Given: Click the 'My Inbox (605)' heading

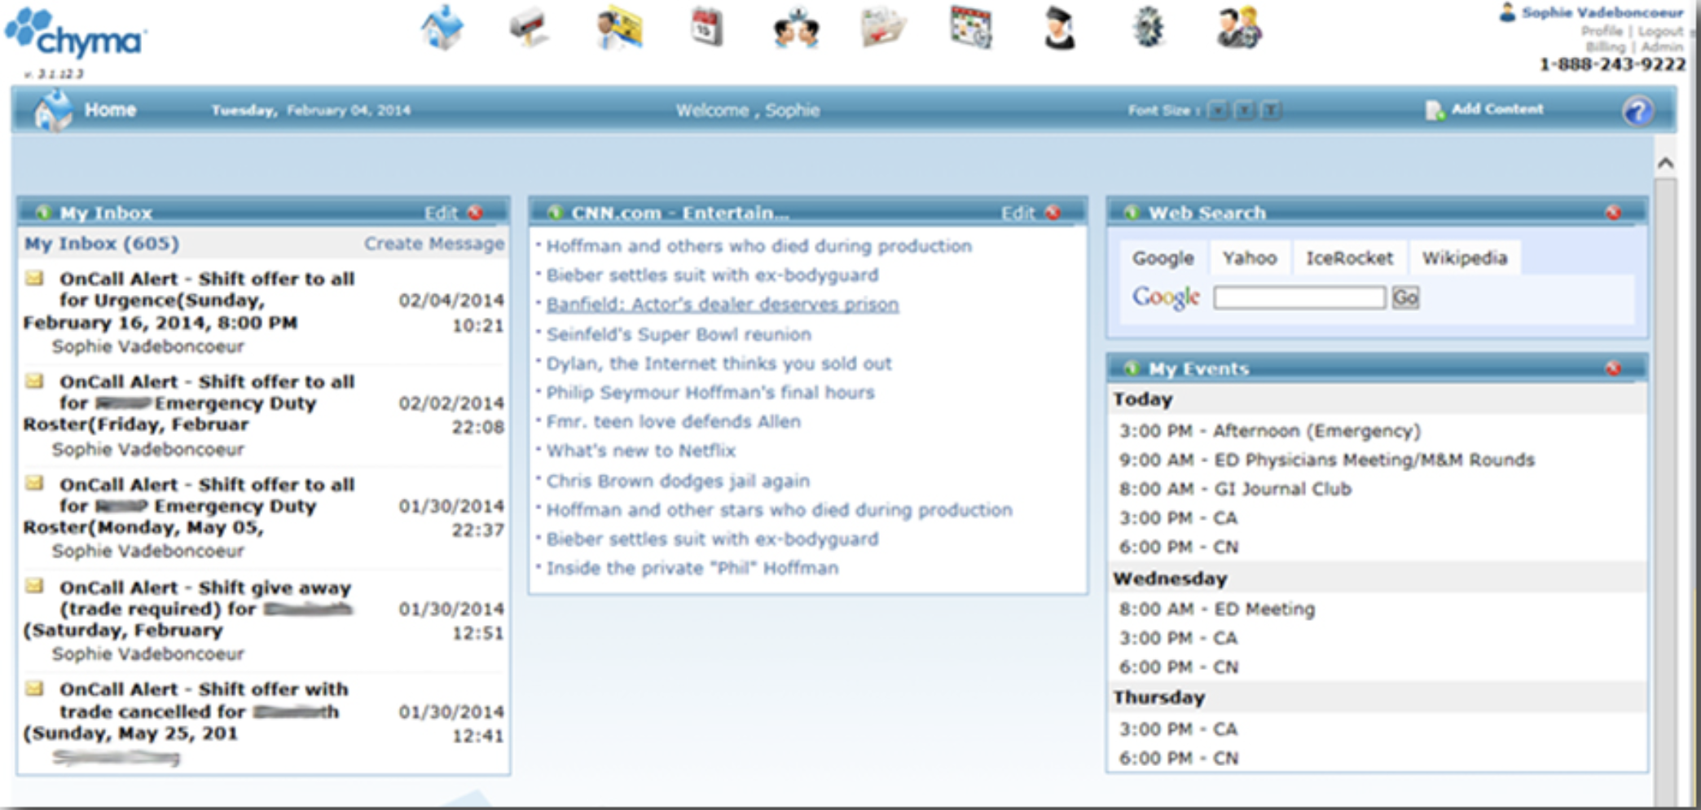Looking at the screenshot, I should 102,244.
